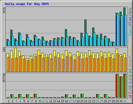The height and width of the screenshot is (104, 133).
Task: Click day 2 on the x-axis
Action: 12,101
